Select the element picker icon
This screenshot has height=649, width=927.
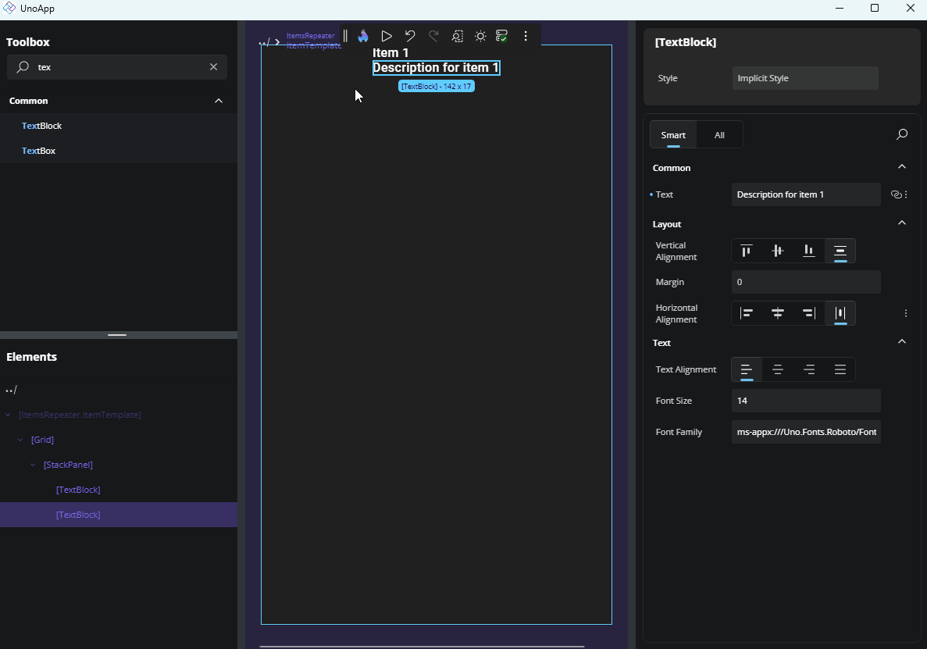pos(457,35)
